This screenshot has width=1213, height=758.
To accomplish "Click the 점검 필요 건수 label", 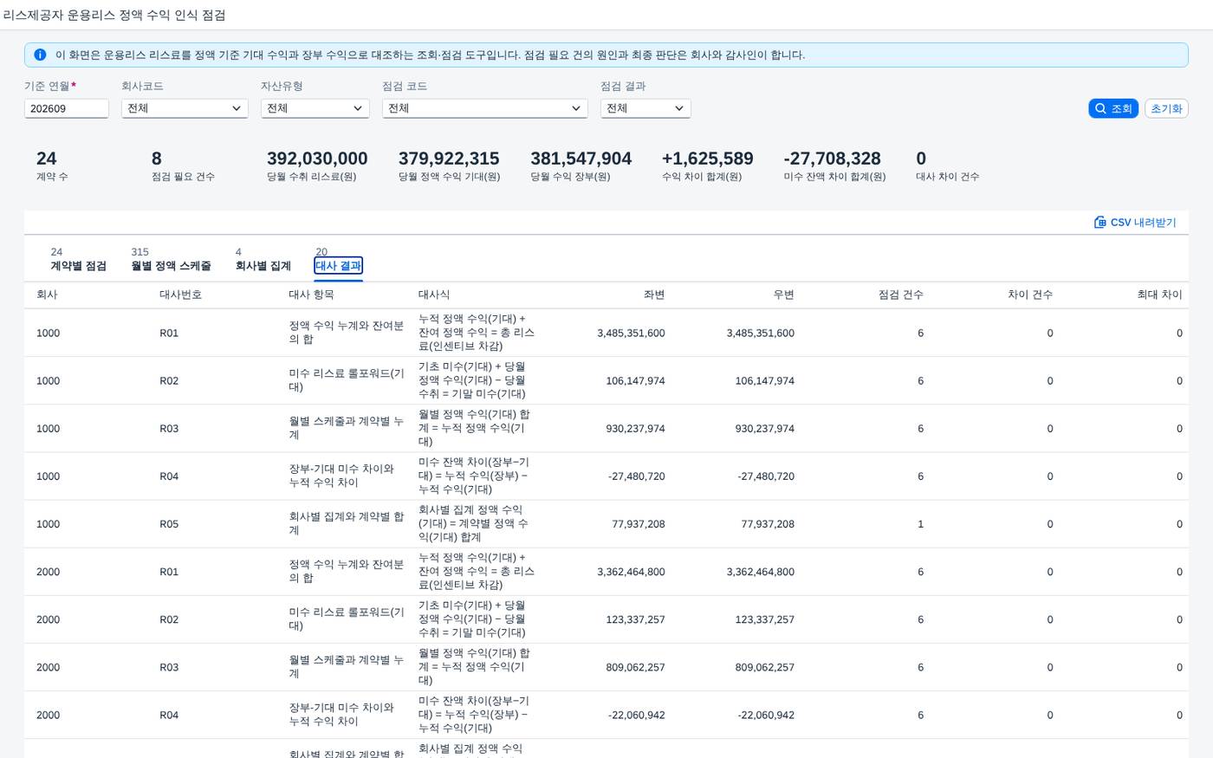I will (183, 177).
